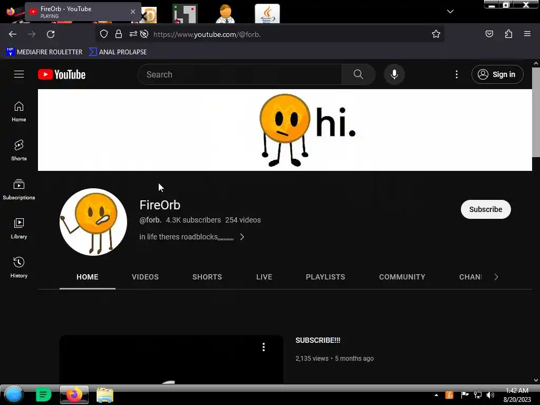Click page vertical scrollbar thumb
This screenshot has width=540, height=405.
536,112
